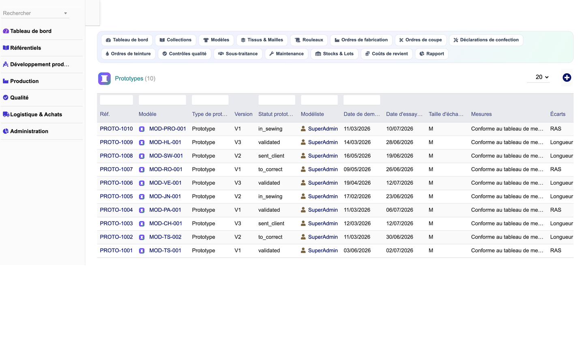
Task: Click the model icon beside MOD-CH-001
Action: click(142, 224)
